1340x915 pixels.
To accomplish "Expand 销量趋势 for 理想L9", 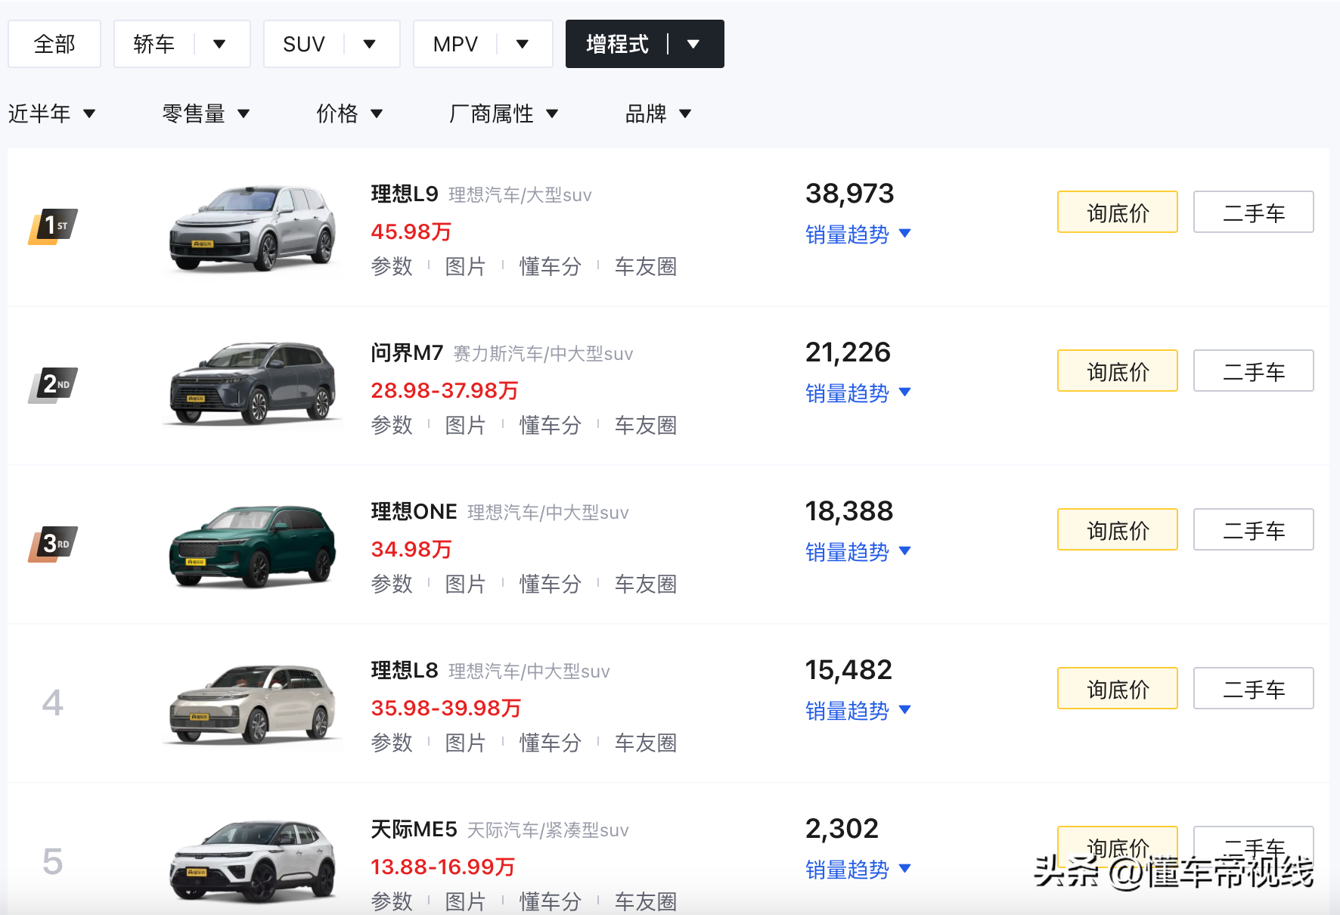I will click(x=858, y=234).
